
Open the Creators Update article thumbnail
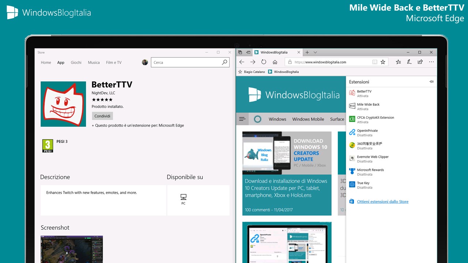pos(287,153)
